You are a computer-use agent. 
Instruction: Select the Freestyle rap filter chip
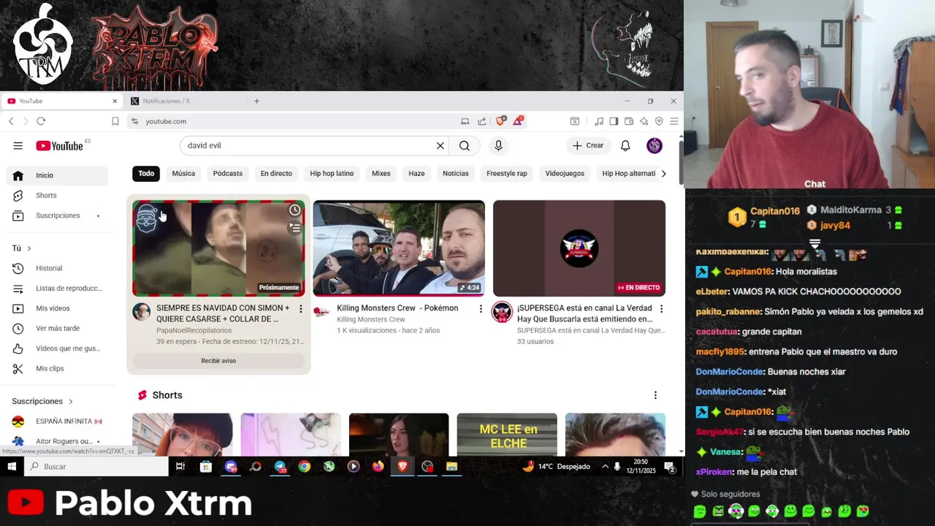pyautogui.click(x=507, y=173)
